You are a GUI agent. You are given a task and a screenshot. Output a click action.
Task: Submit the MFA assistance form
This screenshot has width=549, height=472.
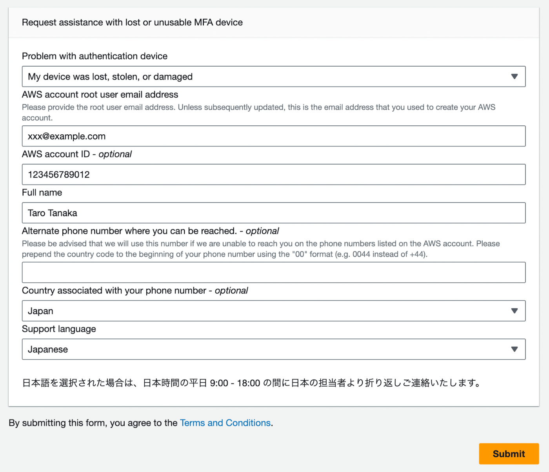coord(509,454)
